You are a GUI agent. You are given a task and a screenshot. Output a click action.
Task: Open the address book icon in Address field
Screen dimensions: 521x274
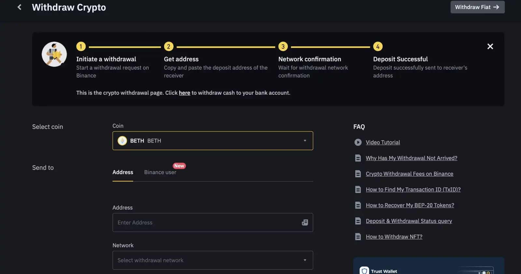[305, 223]
